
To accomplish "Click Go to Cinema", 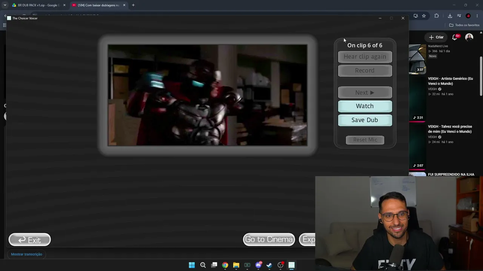I will coord(269,239).
